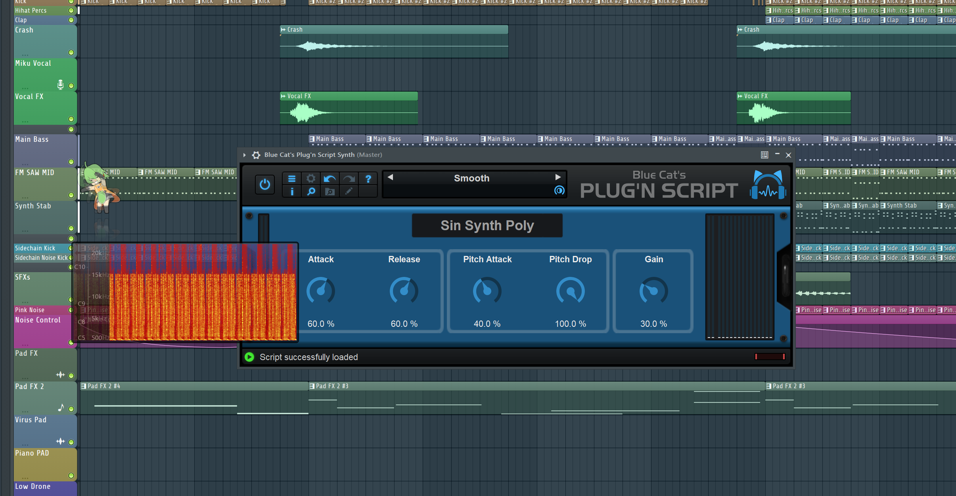Open the help question mark icon
Image resolution: width=956 pixels, height=496 pixels.
[368, 179]
